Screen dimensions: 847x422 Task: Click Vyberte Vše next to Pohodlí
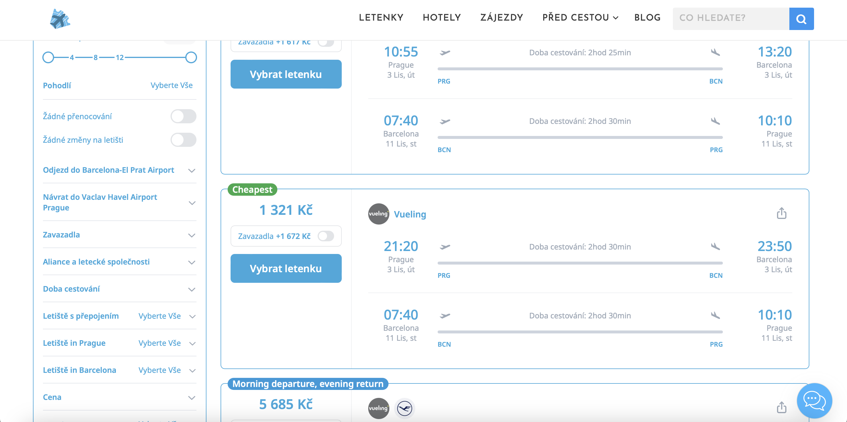click(171, 85)
